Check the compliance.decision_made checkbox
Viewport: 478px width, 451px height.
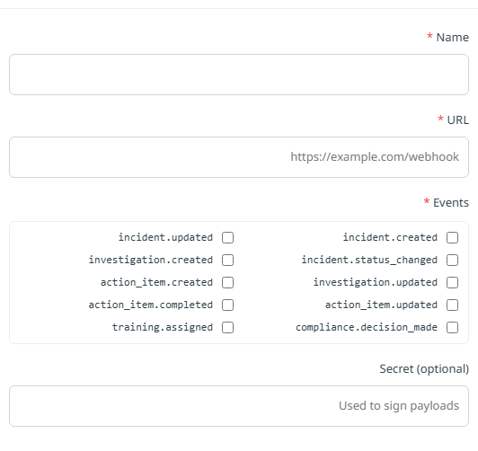coord(453,328)
